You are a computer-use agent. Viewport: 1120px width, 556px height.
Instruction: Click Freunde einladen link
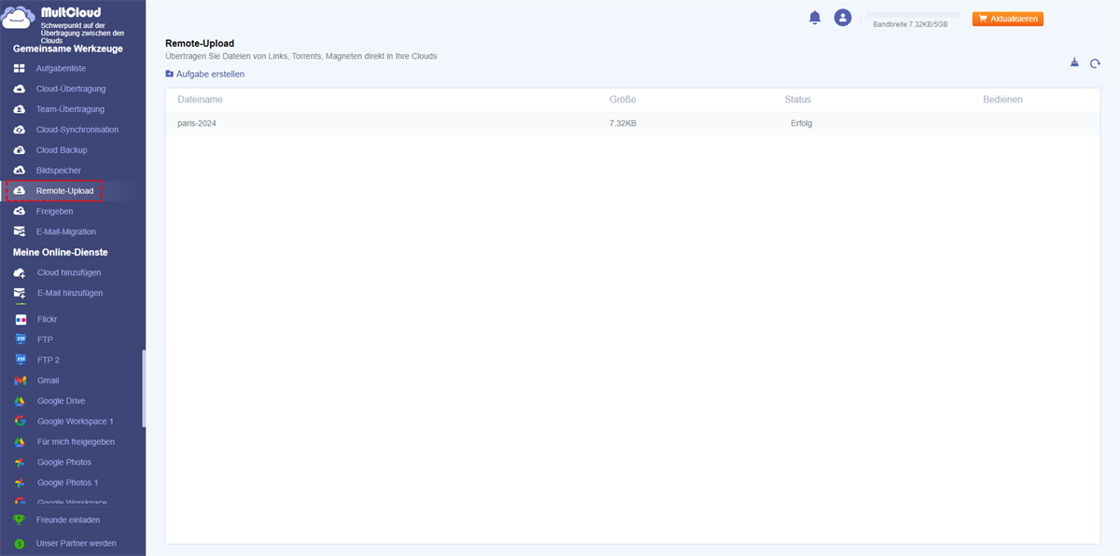pos(68,520)
